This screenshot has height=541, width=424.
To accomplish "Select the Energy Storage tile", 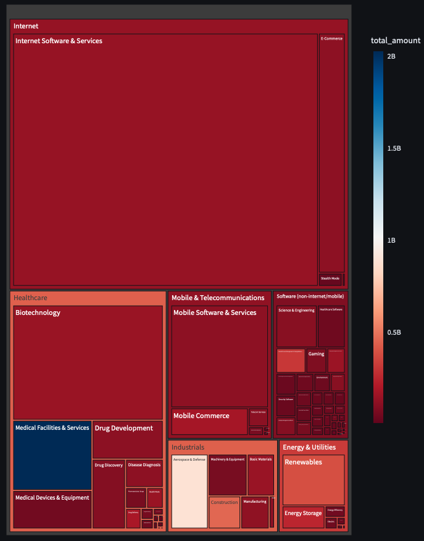I will [x=304, y=517].
